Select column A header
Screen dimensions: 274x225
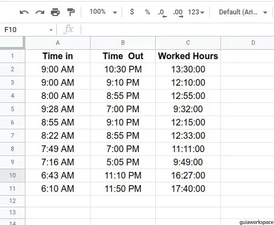(x=57, y=43)
